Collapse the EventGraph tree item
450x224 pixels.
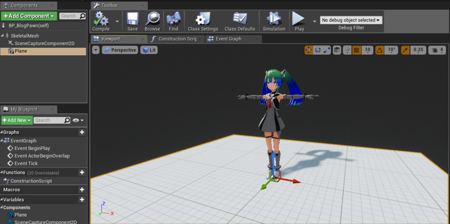coord(2,141)
